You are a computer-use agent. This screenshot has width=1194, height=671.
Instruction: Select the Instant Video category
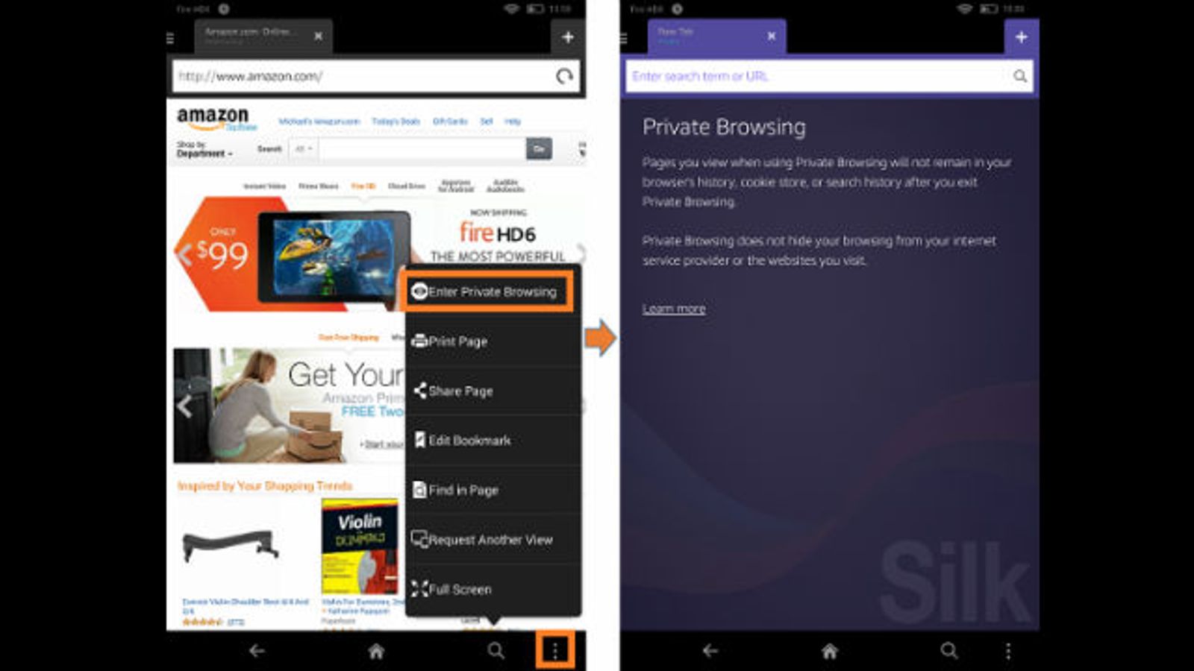tap(265, 186)
